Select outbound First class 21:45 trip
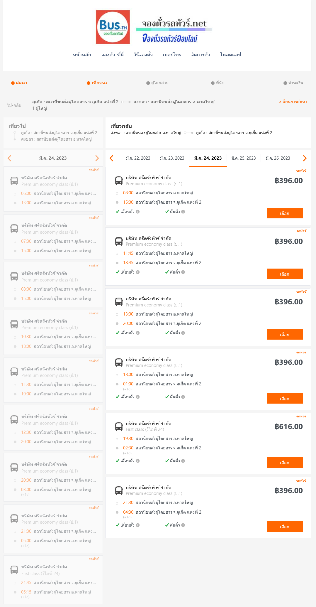Viewport: 316px width, 607px height. [x=53, y=580]
